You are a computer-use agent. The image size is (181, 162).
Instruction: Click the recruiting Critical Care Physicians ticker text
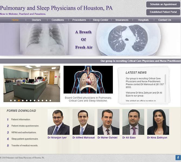pyautogui.click(x=141, y=61)
